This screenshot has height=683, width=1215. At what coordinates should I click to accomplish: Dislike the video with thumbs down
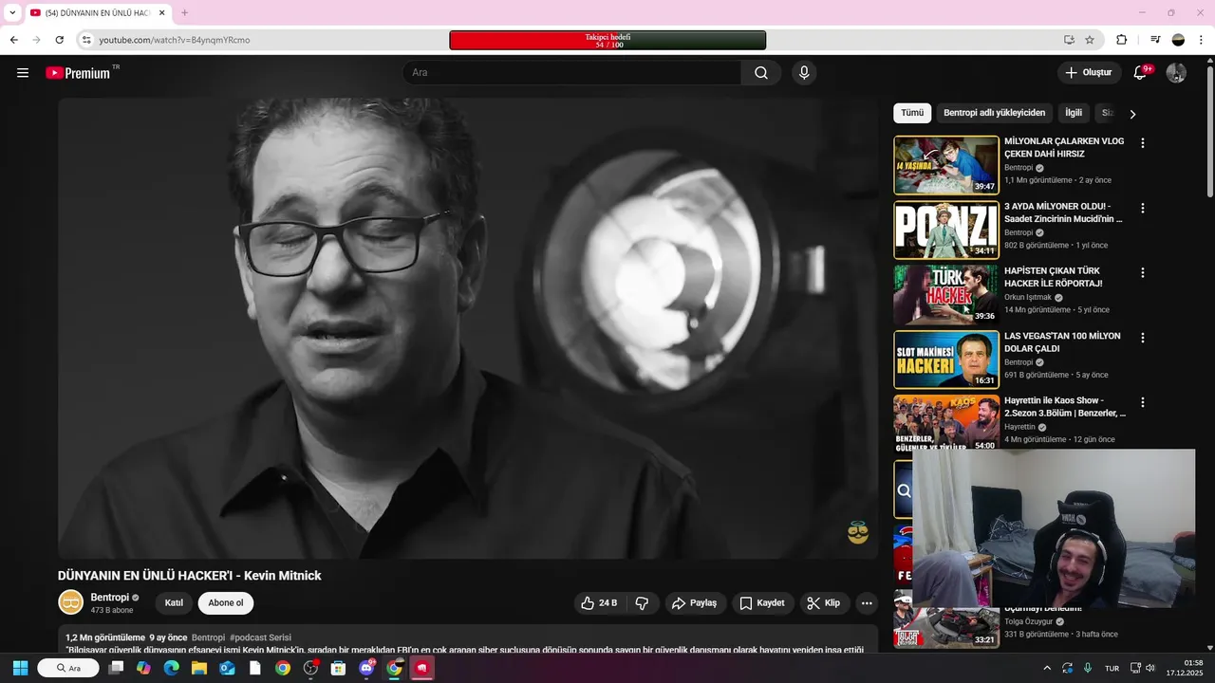[x=643, y=603]
